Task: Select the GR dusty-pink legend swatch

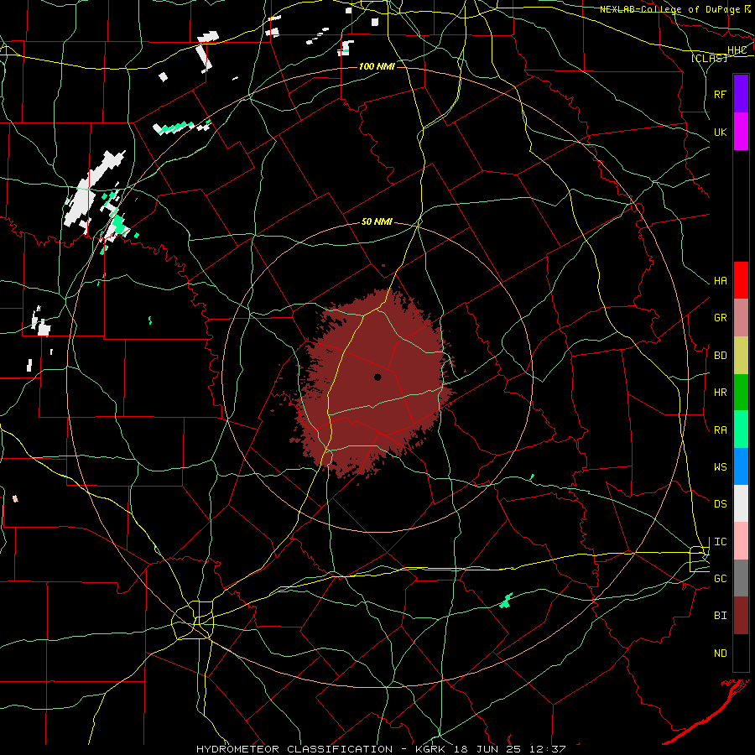Action: tap(741, 318)
